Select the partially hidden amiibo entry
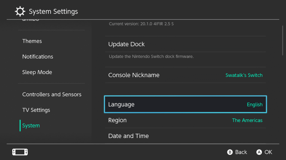 (31, 20)
